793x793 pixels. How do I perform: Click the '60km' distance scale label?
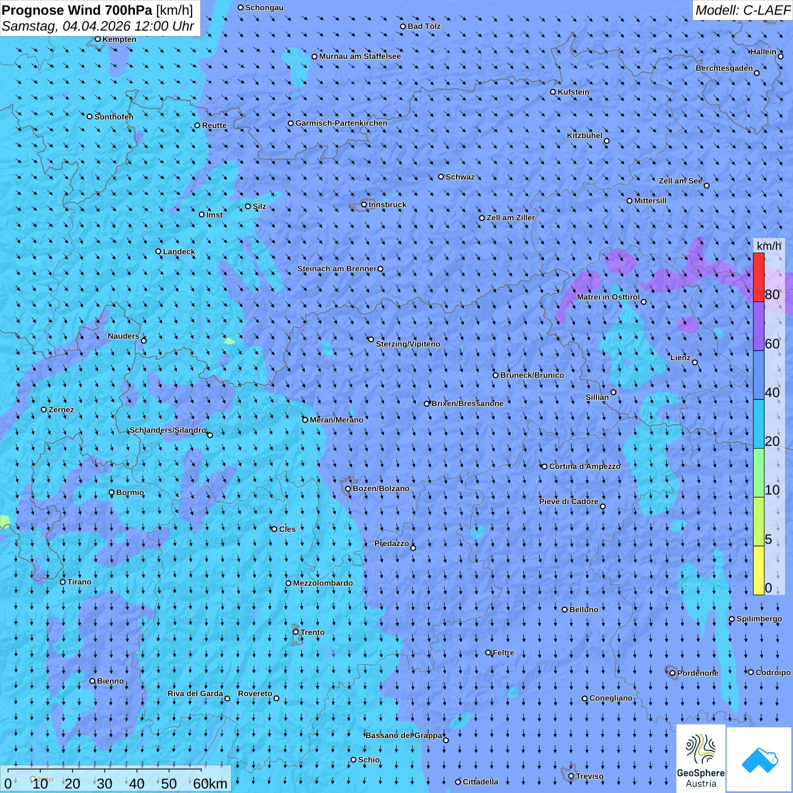[210, 783]
